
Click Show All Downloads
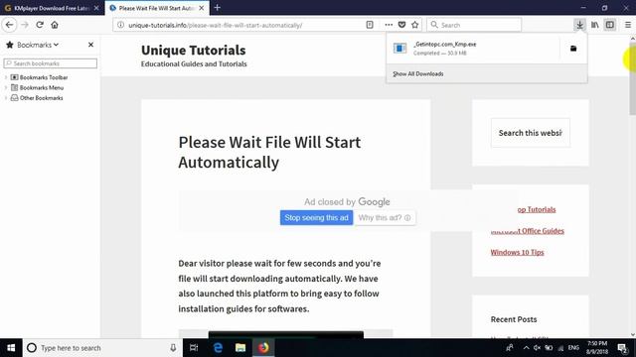click(x=417, y=73)
